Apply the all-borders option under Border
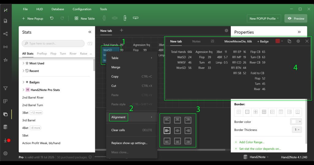This screenshot has width=314, height=165. pyautogui.click(x=263, y=112)
